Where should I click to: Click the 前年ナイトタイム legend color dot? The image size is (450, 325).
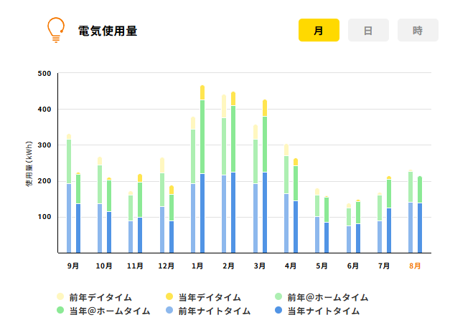click(169, 310)
